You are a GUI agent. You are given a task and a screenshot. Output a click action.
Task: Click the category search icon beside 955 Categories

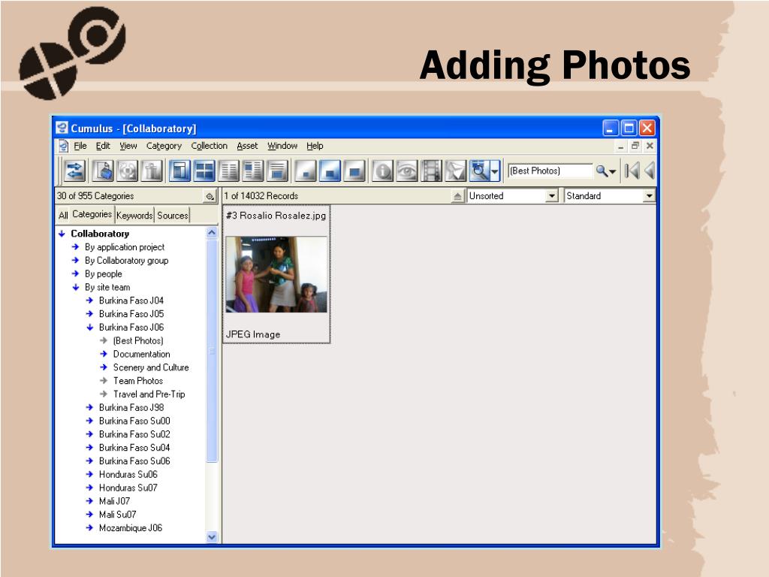(x=210, y=196)
